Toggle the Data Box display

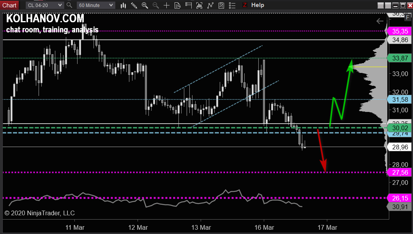pyautogui.click(x=178, y=5)
